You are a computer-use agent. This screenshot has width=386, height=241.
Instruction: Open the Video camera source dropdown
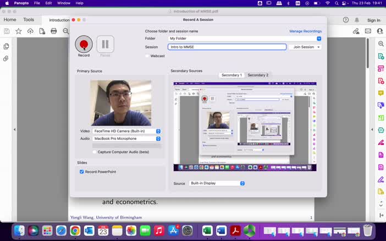pyautogui.click(x=126, y=131)
